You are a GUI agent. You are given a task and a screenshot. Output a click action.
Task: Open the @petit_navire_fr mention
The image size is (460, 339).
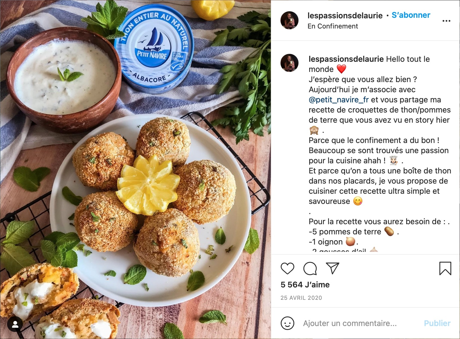tap(339, 100)
